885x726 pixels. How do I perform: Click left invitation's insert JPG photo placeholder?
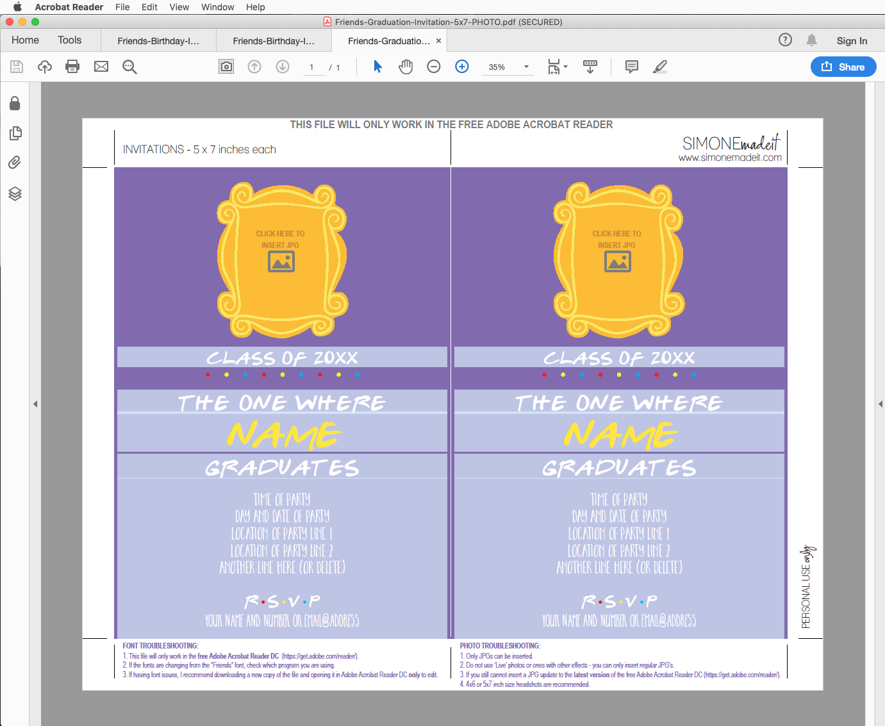click(x=281, y=251)
